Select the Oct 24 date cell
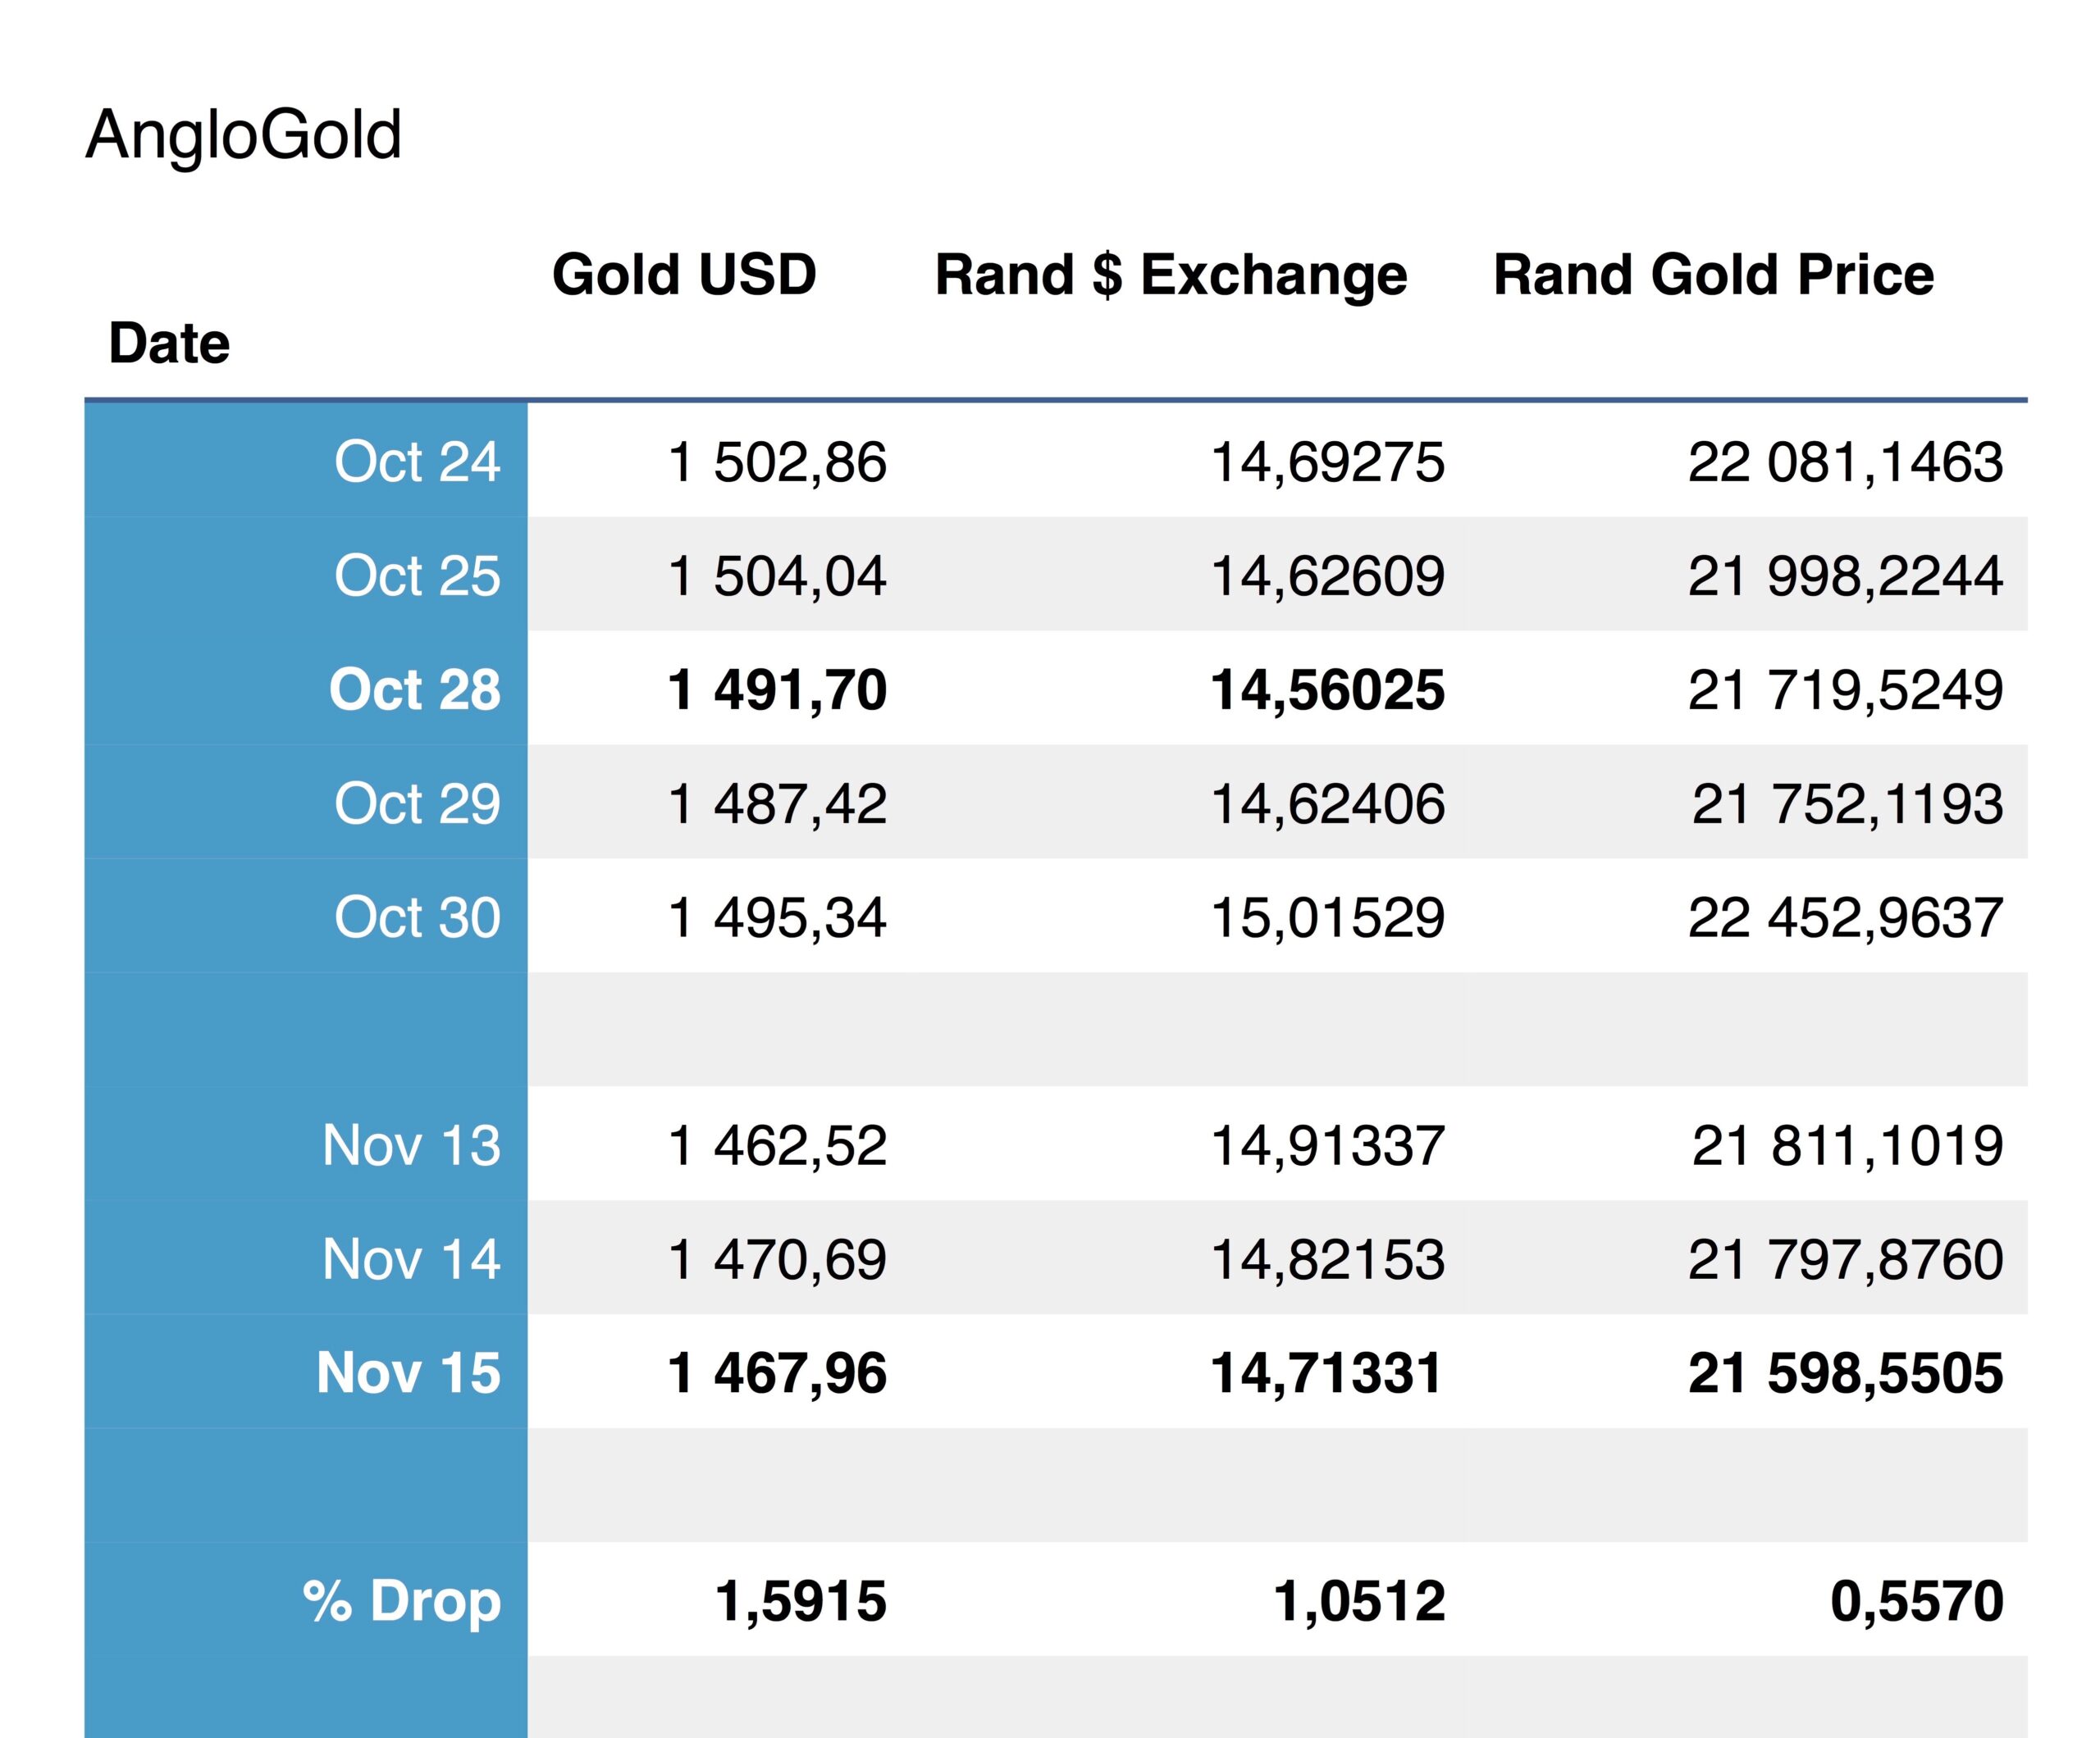 416,462
